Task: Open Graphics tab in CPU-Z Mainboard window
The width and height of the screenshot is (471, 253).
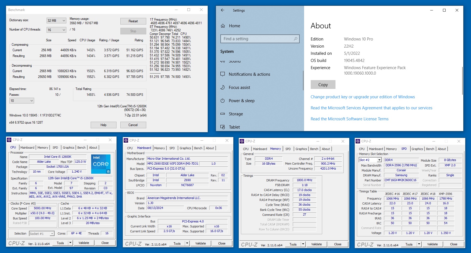Action: pyautogui.click(x=185, y=148)
